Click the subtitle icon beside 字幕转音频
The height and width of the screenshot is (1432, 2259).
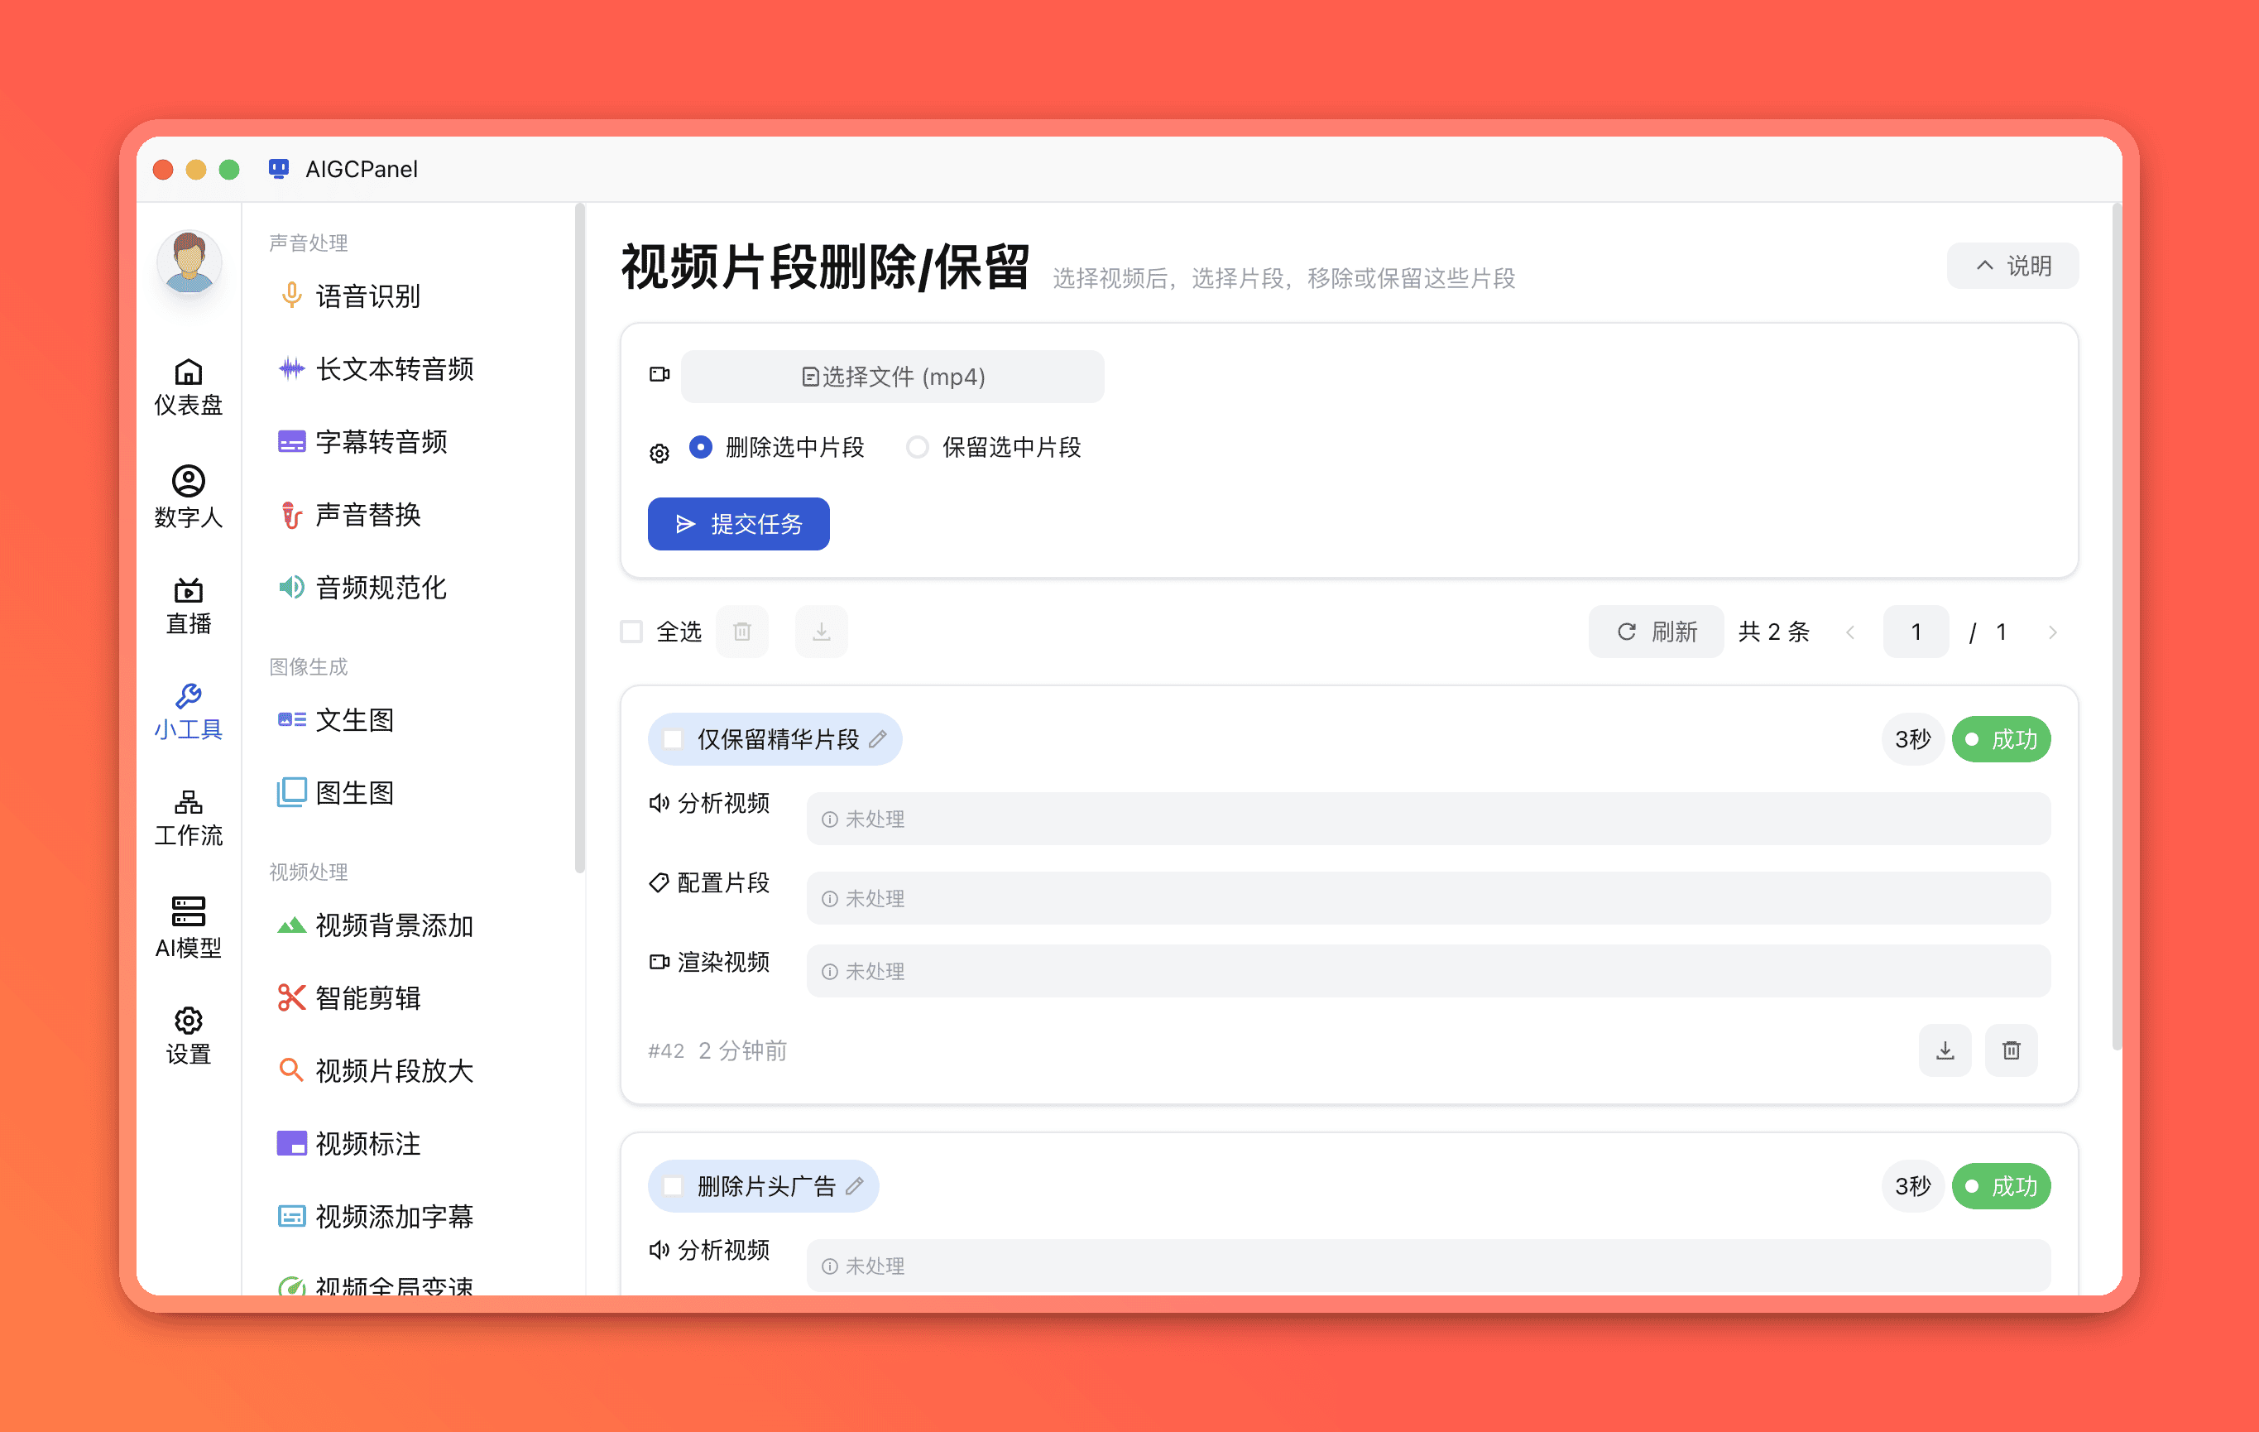pyautogui.click(x=292, y=442)
